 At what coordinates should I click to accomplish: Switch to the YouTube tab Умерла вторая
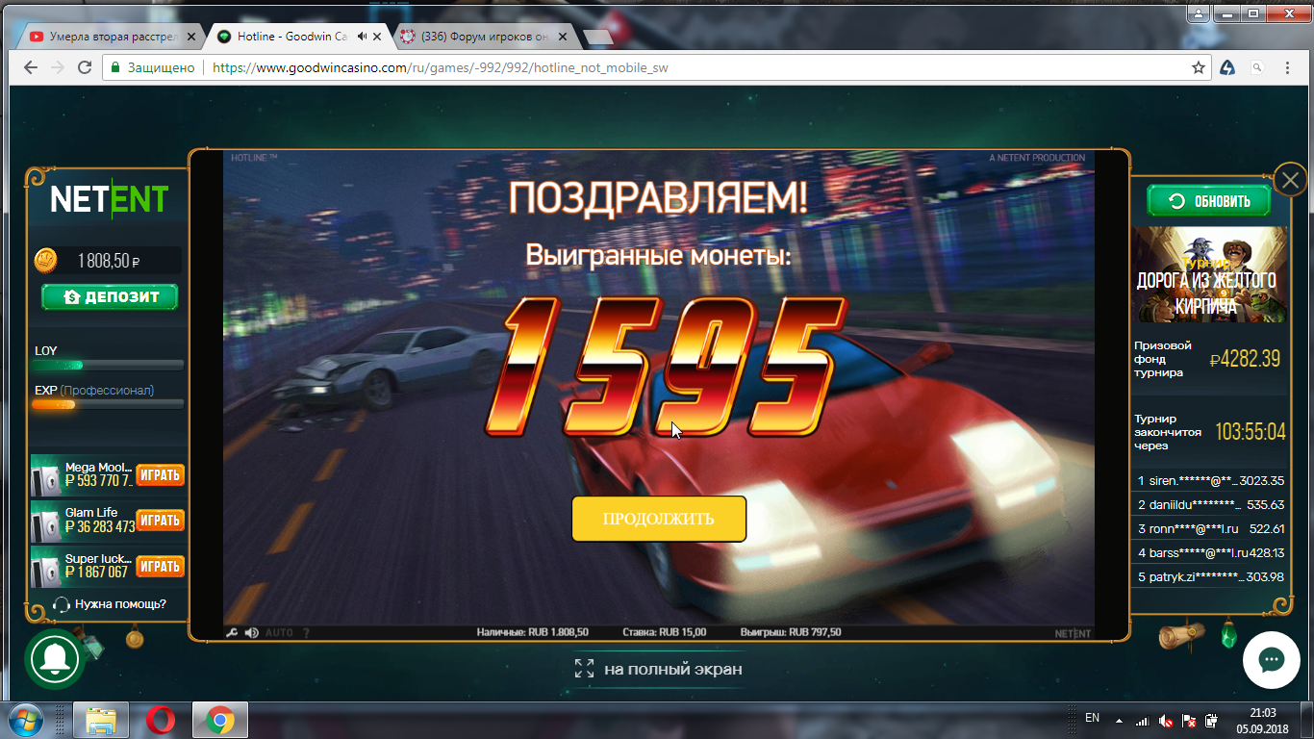click(111, 37)
